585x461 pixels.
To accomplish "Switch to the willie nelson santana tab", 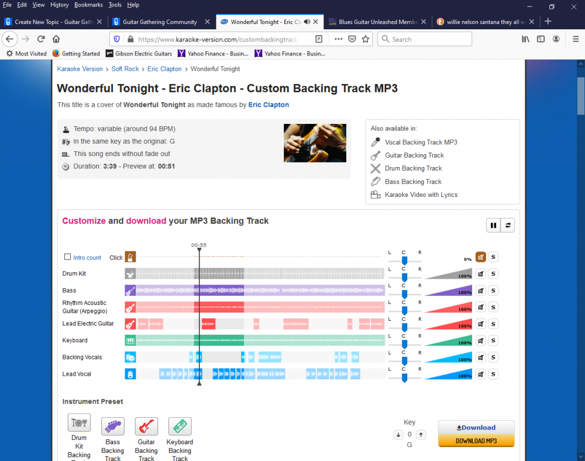I will [486, 22].
